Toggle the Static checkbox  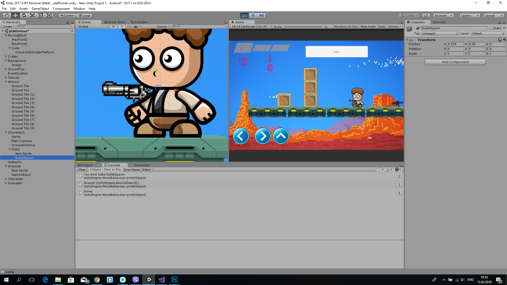(x=490, y=28)
